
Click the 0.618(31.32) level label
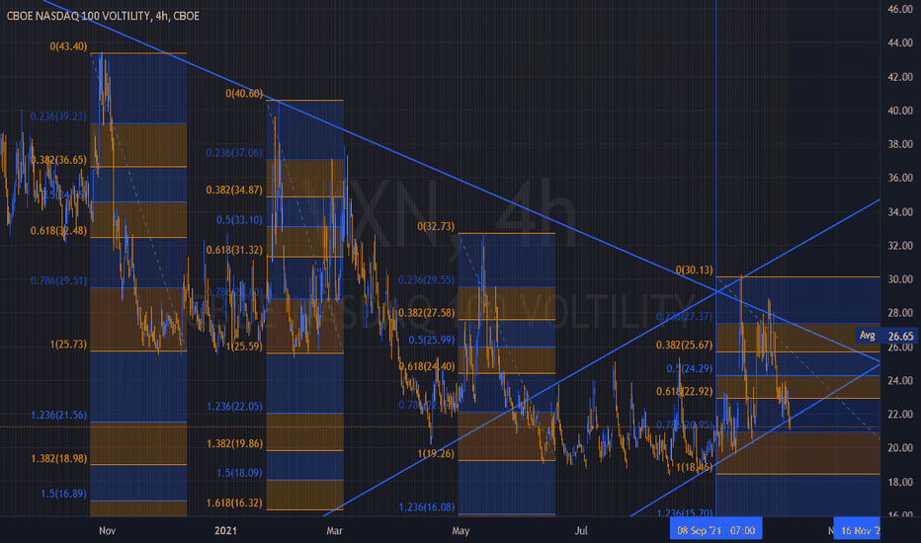[x=234, y=250]
